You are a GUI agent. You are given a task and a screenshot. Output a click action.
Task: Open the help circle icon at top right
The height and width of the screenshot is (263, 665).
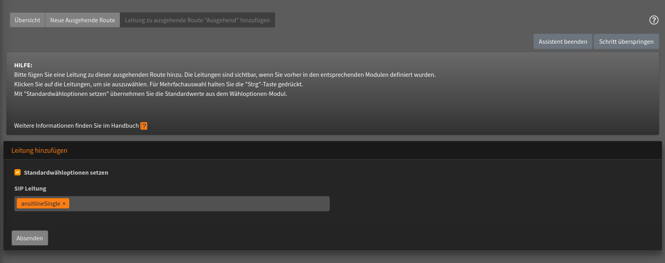point(654,20)
